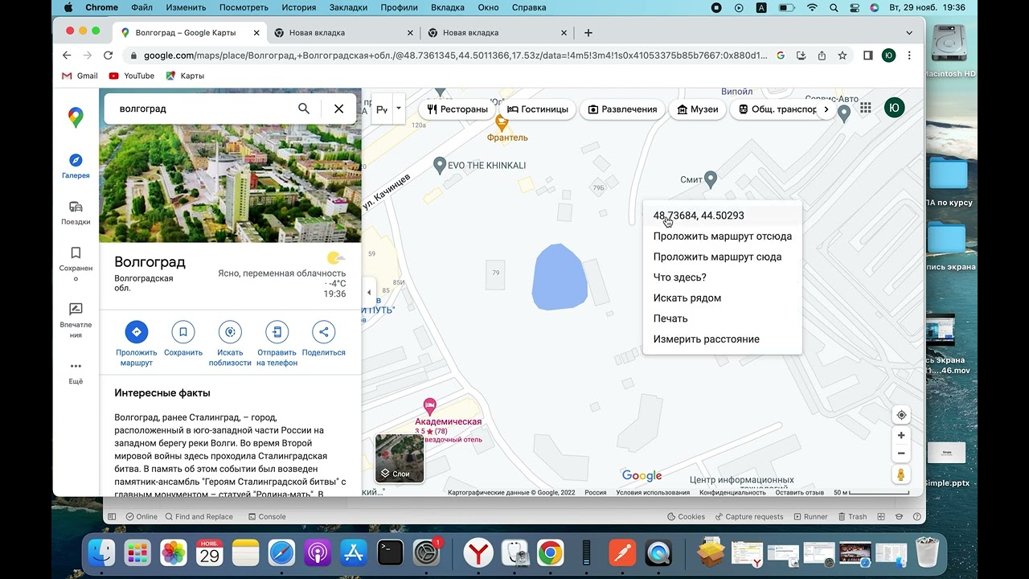Choose Измерить расстояние in context menu
The image size is (1029, 579).
pos(722,339)
